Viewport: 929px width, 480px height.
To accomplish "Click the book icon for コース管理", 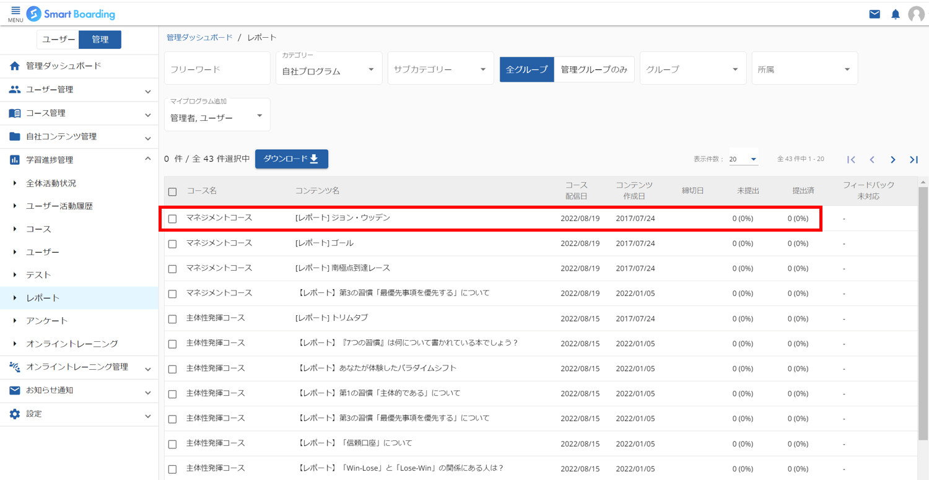I will 15,113.
